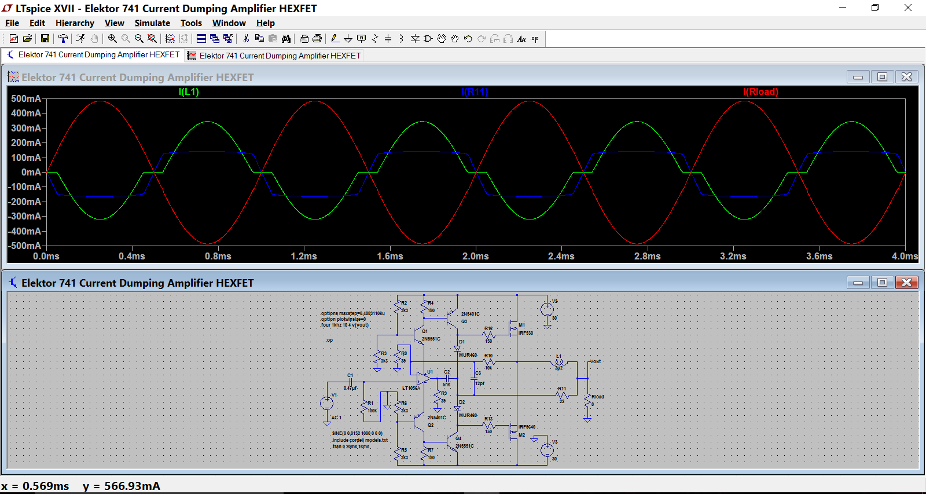Select the Drag hand tool
Image resolution: width=926 pixels, height=494 pixels.
click(x=455, y=39)
